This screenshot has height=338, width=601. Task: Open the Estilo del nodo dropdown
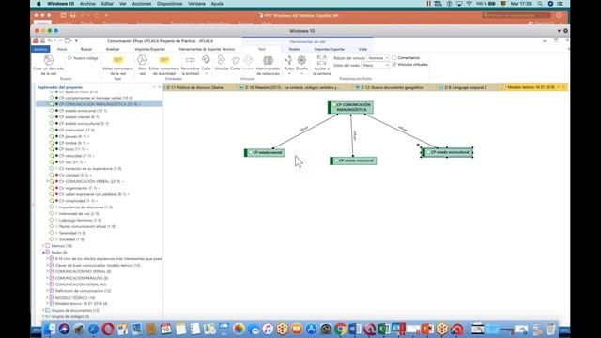point(376,65)
